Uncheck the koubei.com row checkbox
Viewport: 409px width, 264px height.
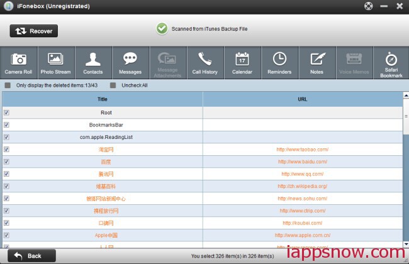pos(6,223)
